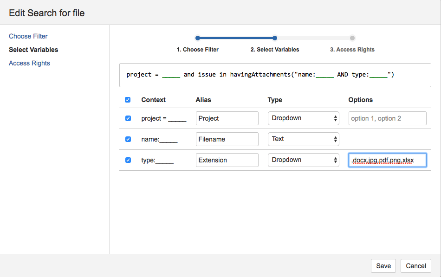Uncheck the checkbox for the name context row
441x277 pixels.
[128, 139]
